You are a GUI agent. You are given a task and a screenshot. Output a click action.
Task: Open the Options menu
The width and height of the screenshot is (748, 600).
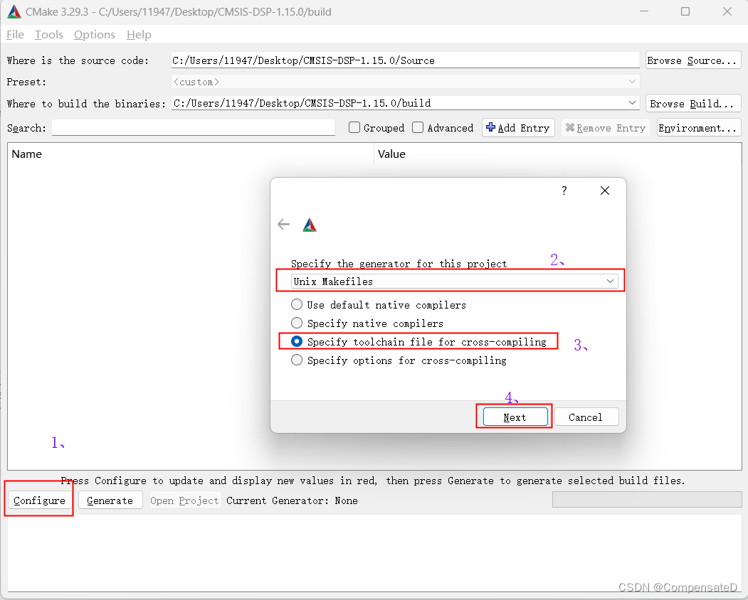tap(95, 34)
